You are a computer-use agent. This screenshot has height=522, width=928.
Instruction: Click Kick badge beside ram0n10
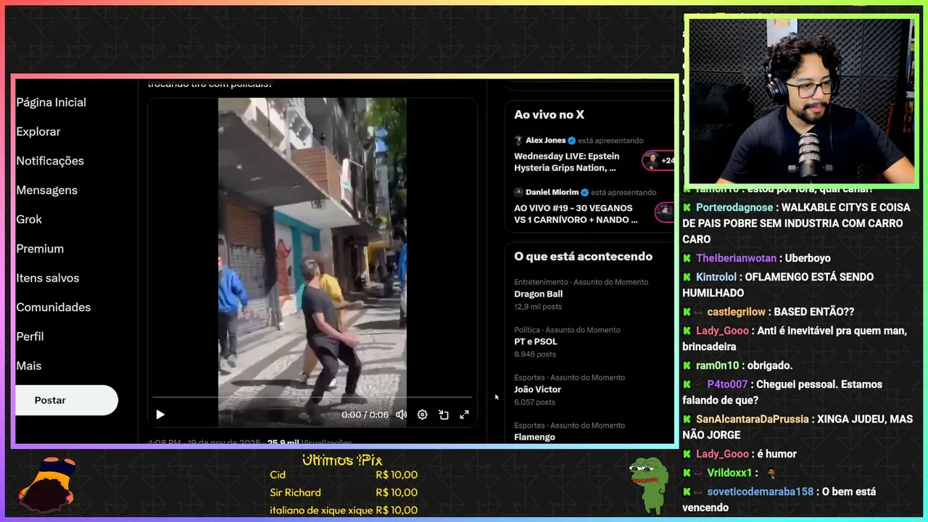687,365
